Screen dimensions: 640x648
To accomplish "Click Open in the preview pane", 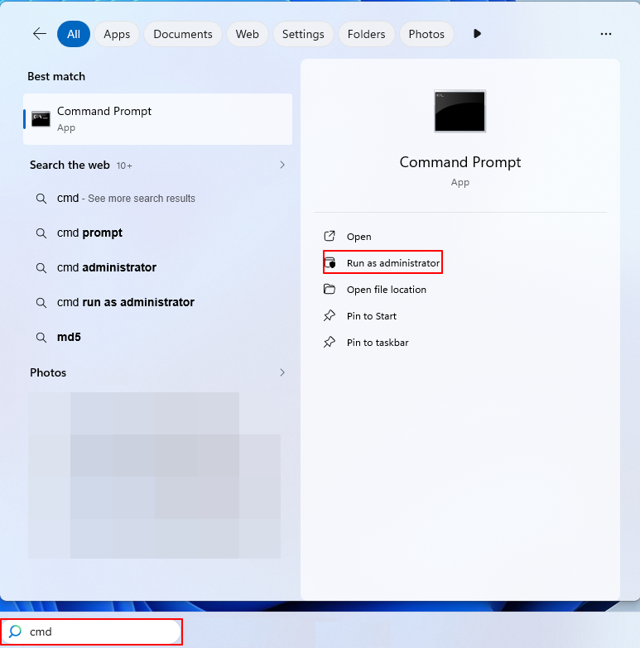I will click(x=358, y=237).
